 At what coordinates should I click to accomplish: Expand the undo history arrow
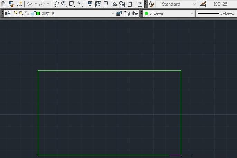[x=36, y=4]
